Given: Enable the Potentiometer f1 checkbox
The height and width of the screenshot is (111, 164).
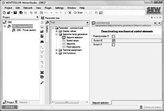Looking at the screenshot, I should (x=114, y=36).
